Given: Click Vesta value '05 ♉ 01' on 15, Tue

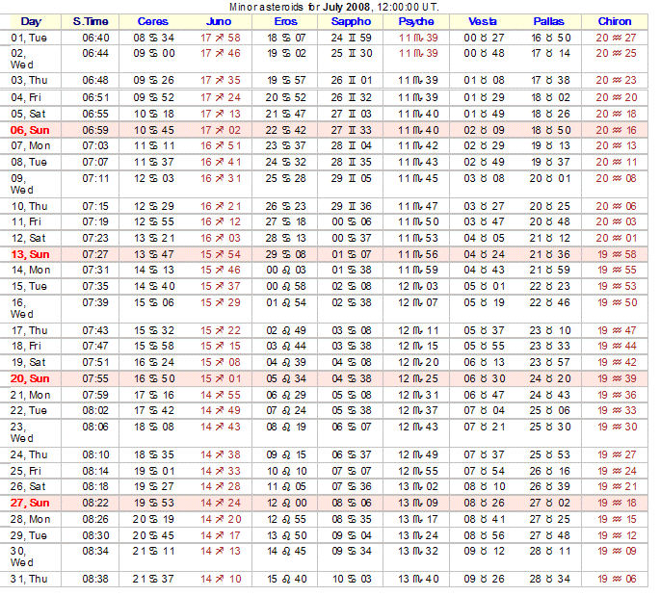Looking at the screenshot, I should click(484, 286).
